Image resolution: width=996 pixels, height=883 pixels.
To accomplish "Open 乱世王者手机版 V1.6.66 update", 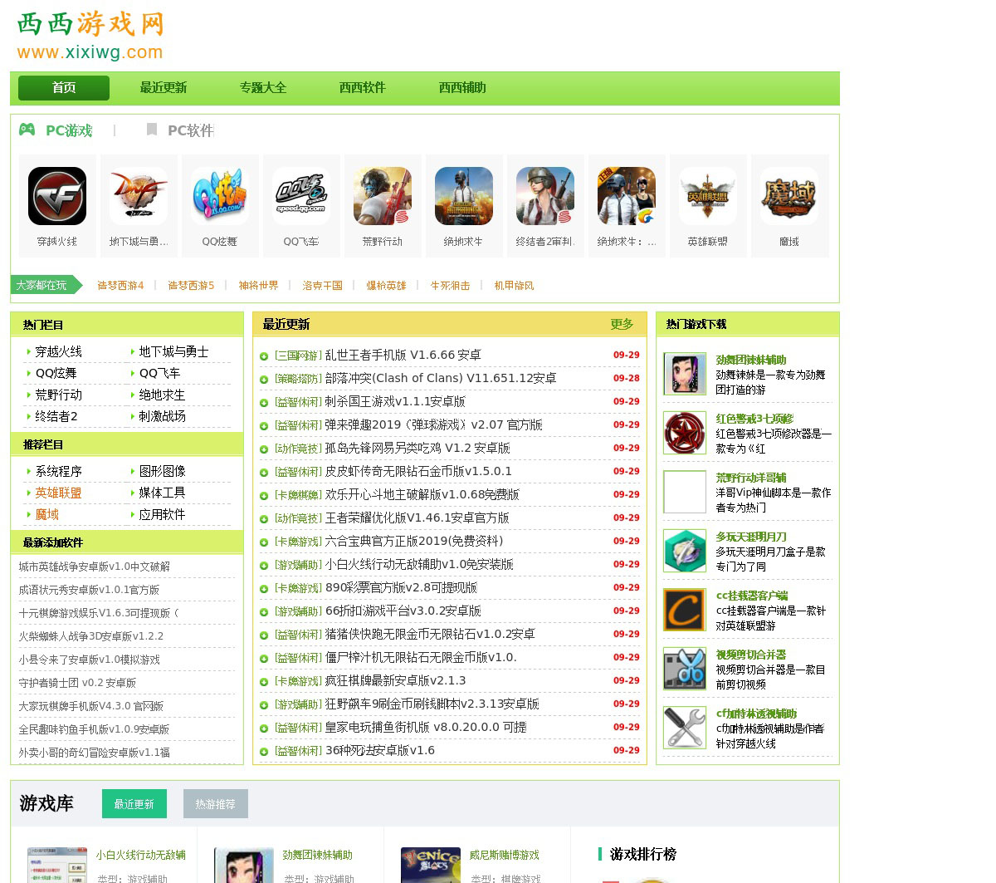I will click(403, 355).
